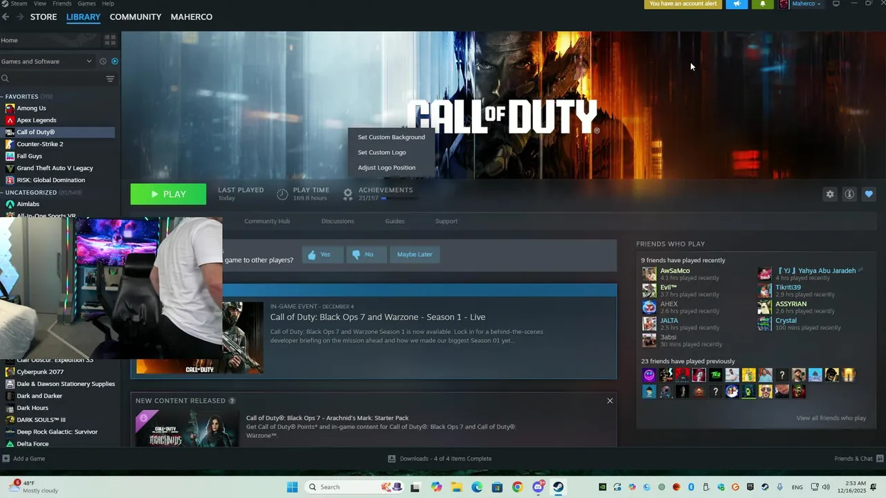Open the Guides tab
886x498 pixels.
tap(395, 221)
